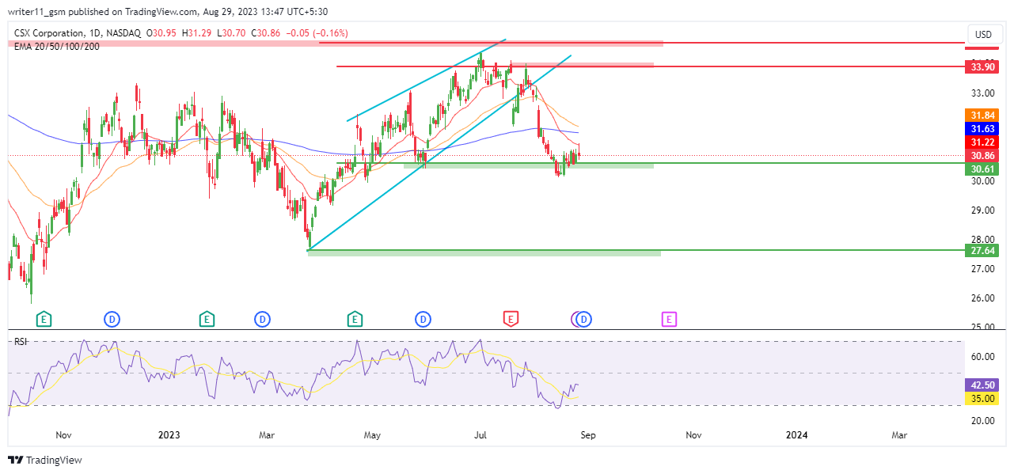The image size is (1014, 474).
Task: Click the 20.00 RSI scale value
Action: point(982,421)
